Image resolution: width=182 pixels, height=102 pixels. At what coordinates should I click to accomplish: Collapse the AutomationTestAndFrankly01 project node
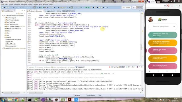[x=3, y=16]
